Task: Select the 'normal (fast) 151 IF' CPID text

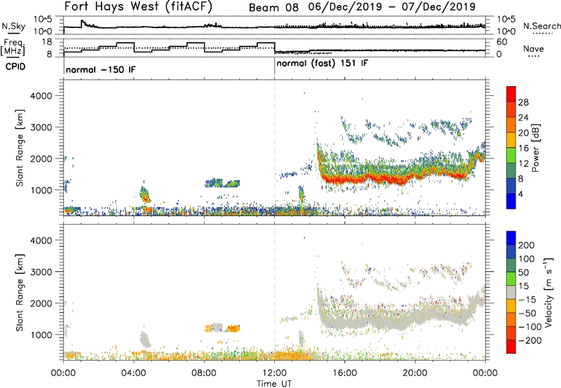Action: pos(323,64)
